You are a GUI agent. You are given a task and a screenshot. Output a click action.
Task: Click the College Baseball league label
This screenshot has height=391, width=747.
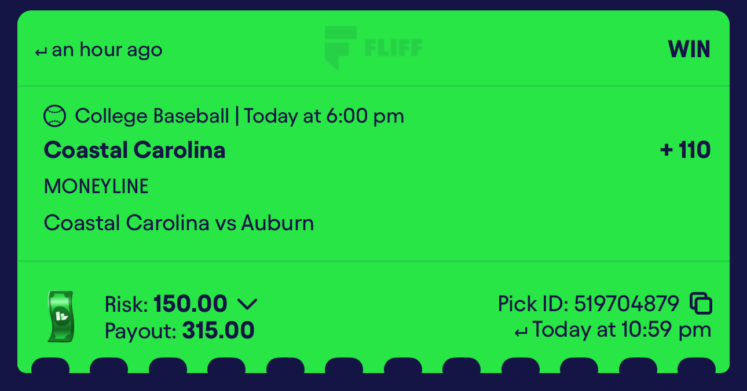point(152,116)
